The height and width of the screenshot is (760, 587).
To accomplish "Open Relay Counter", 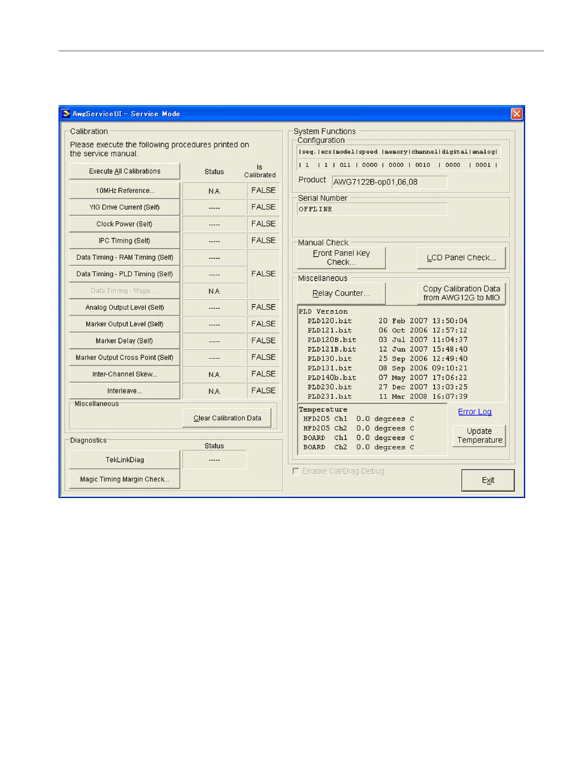I will point(341,293).
